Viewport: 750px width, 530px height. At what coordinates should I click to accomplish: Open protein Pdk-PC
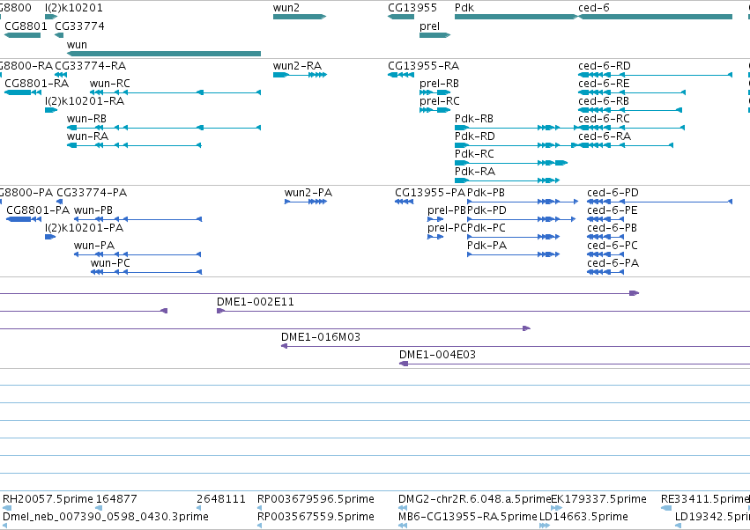point(486,228)
